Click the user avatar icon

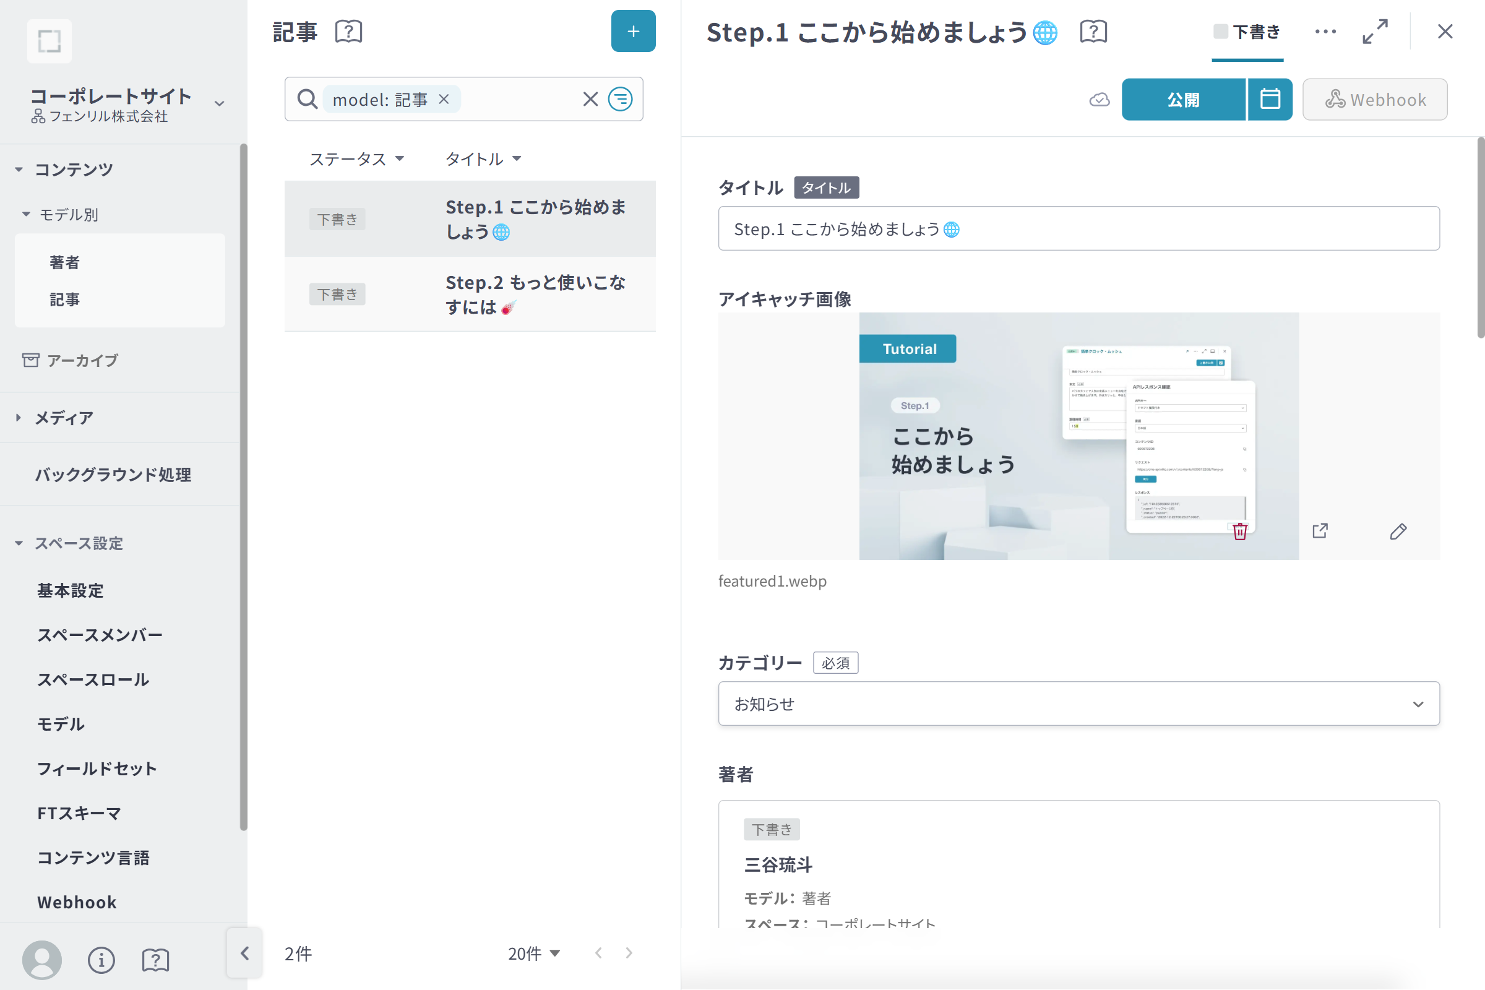pyautogui.click(x=41, y=960)
